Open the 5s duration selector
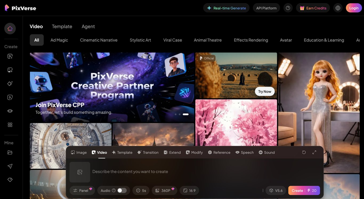This screenshot has width=364, height=199. (x=141, y=190)
